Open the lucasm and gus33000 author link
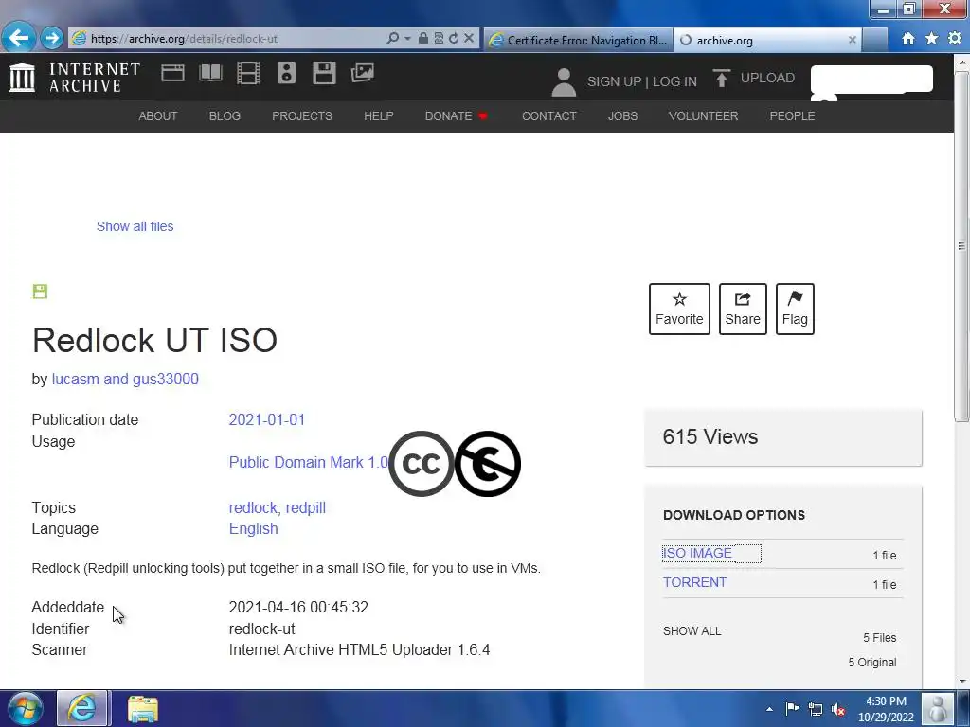This screenshot has height=727, width=970. coord(125,379)
